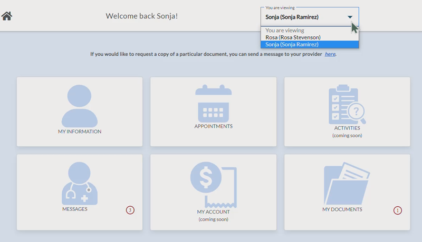Choose Sonja (Sonja Ramirez) highlighted option
Screen dimensions: 422x242
[292, 45]
